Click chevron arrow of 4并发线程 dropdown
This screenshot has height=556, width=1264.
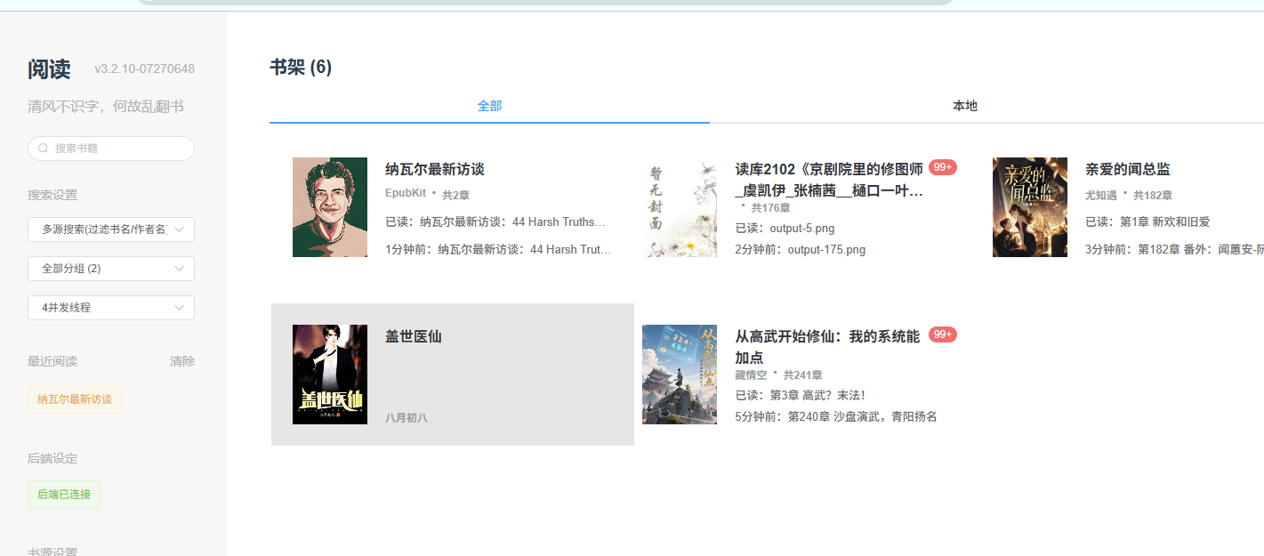coord(180,308)
